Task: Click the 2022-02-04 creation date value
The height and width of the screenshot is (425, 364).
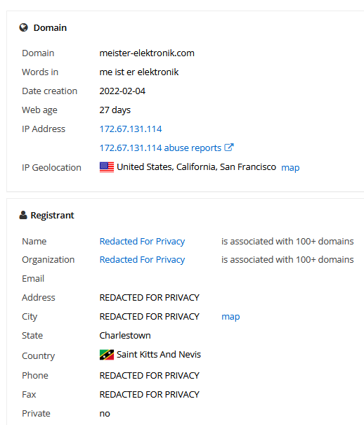Action: coord(122,91)
